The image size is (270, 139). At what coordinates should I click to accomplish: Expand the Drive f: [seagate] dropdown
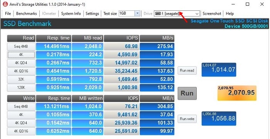[x=197, y=13]
